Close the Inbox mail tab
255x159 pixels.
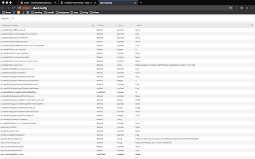click(x=55, y=3)
